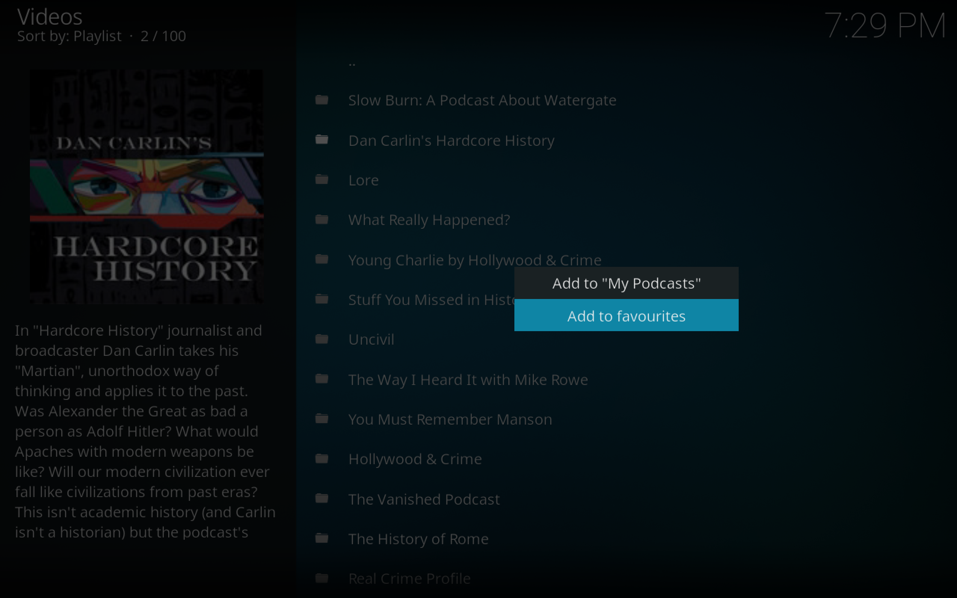Click the folder icon beside The Vanished Podcast

(321, 499)
